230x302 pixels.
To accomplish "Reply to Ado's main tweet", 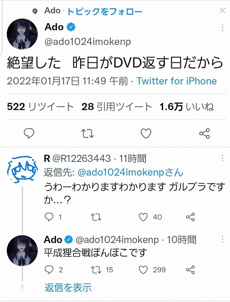I will [x=29, y=133].
